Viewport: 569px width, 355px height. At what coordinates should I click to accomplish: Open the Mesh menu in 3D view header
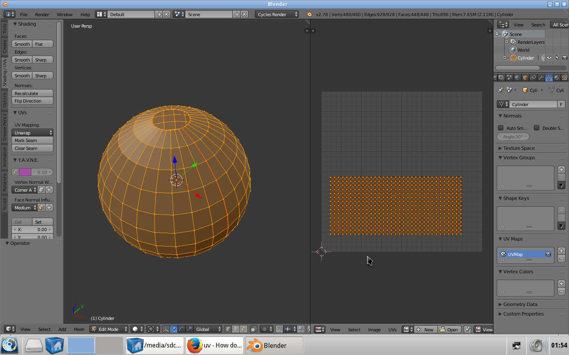(79, 329)
